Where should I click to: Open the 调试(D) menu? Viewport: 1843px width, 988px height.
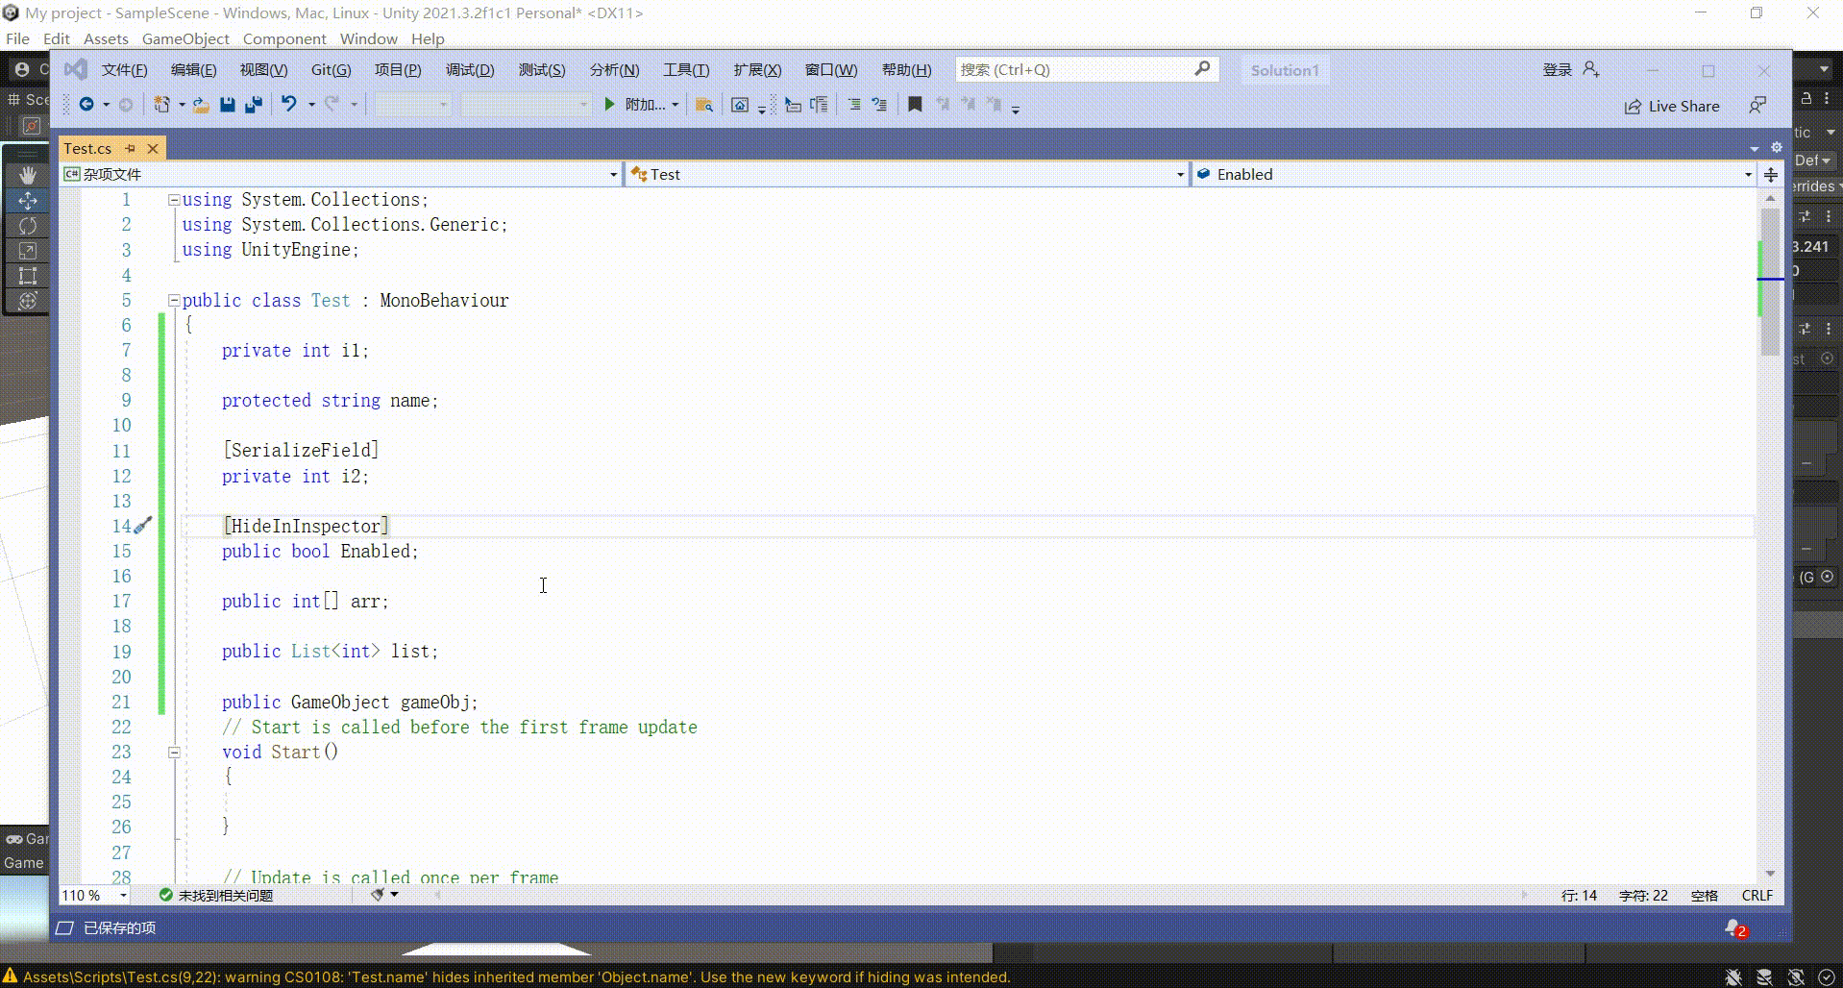(x=470, y=70)
